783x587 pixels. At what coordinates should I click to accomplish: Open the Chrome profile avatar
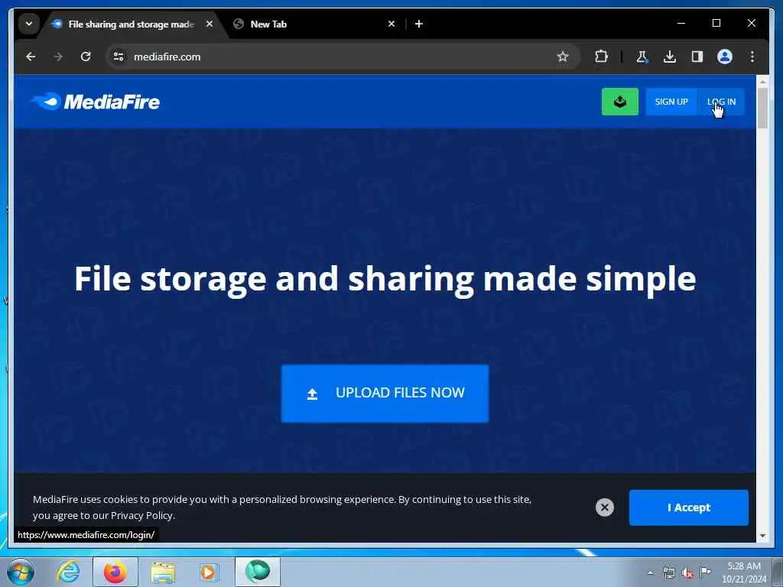[x=725, y=57]
